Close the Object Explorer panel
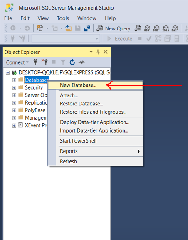The height and width of the screenshot is (240, 188). pos(106,52)
